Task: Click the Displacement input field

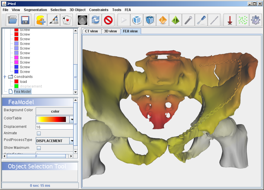Action: (x=54, y=127)
